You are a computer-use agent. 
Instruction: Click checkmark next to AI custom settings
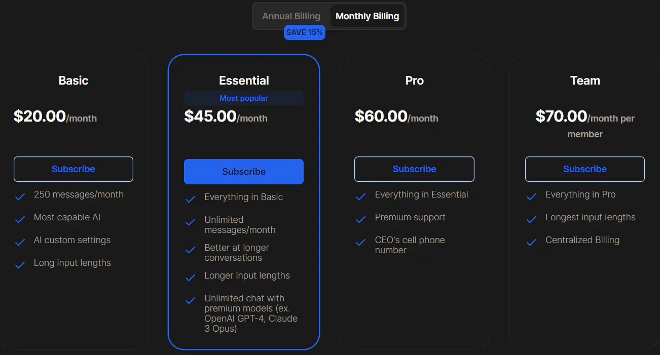20,242
